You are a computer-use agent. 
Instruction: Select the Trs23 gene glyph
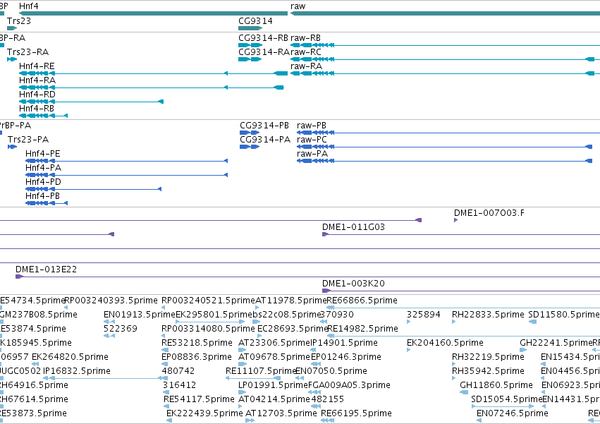click(12, 28)
